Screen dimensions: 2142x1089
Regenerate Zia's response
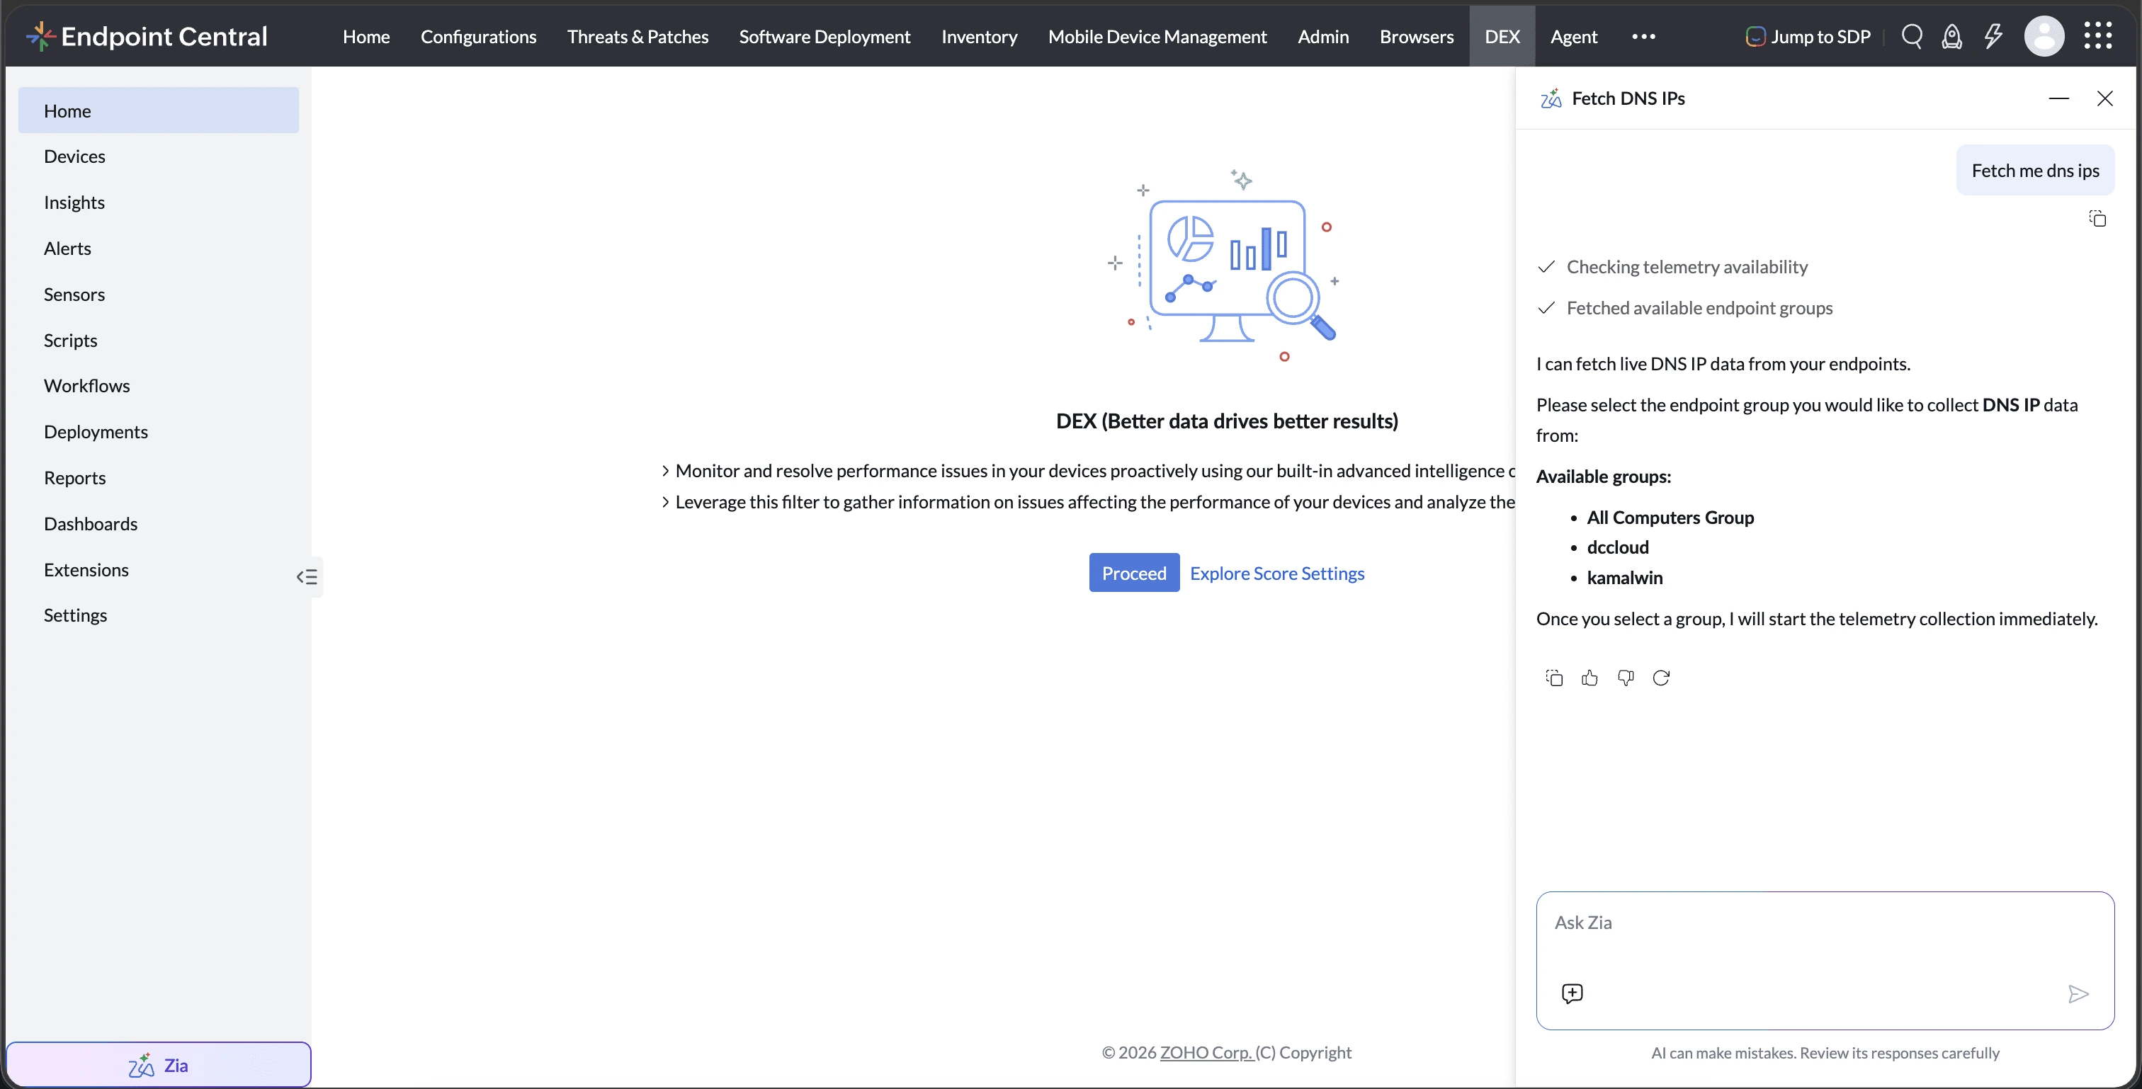[x=1661, y=678]
